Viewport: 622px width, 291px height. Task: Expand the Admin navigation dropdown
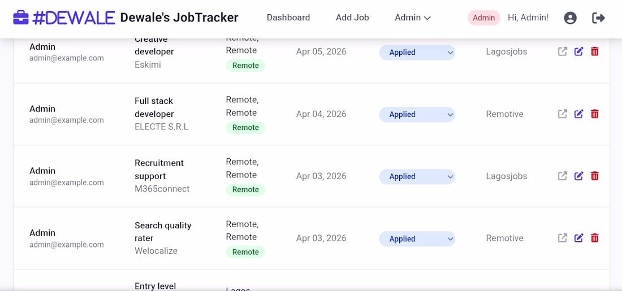[413, 18]
